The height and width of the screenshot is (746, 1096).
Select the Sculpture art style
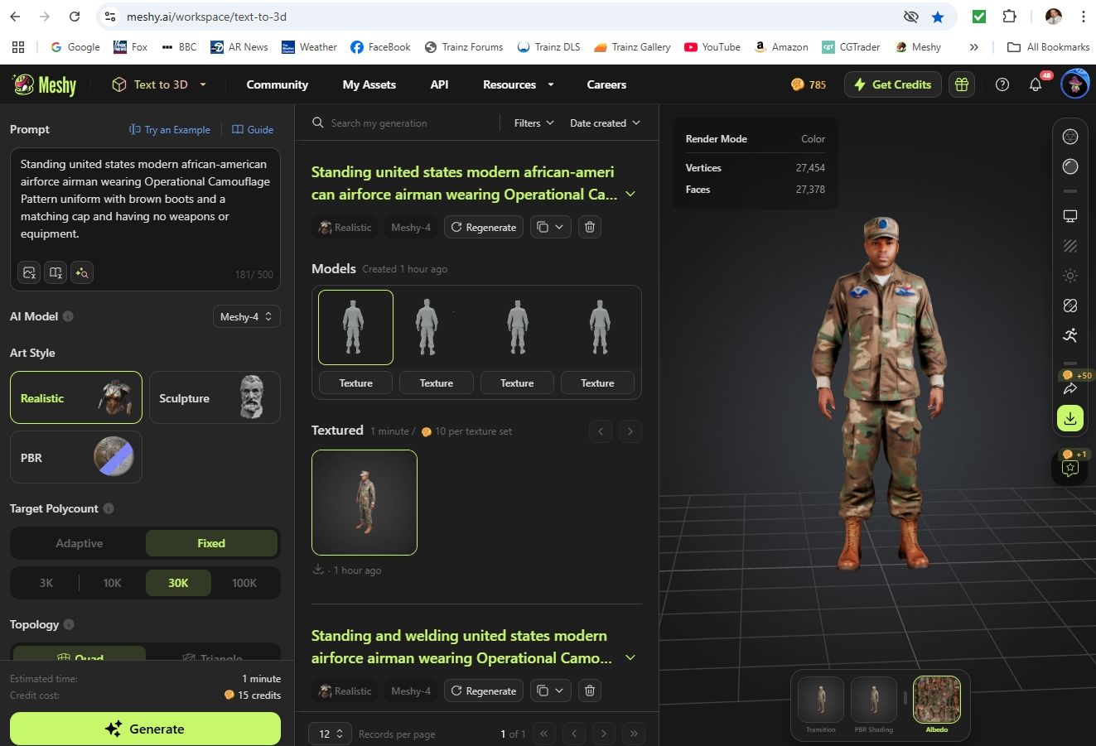[215, 398]
